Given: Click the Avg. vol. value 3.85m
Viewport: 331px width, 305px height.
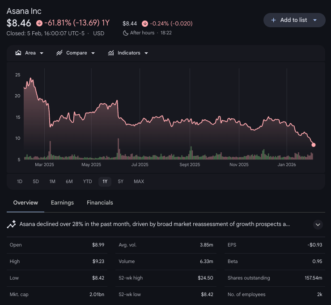Looking at the screenshot, I should coord(207,245).
